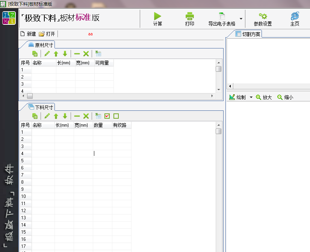Move row down in 下料尺寸 toolbar
Viewport: 310px width, 252px height.
pos(65,116)
